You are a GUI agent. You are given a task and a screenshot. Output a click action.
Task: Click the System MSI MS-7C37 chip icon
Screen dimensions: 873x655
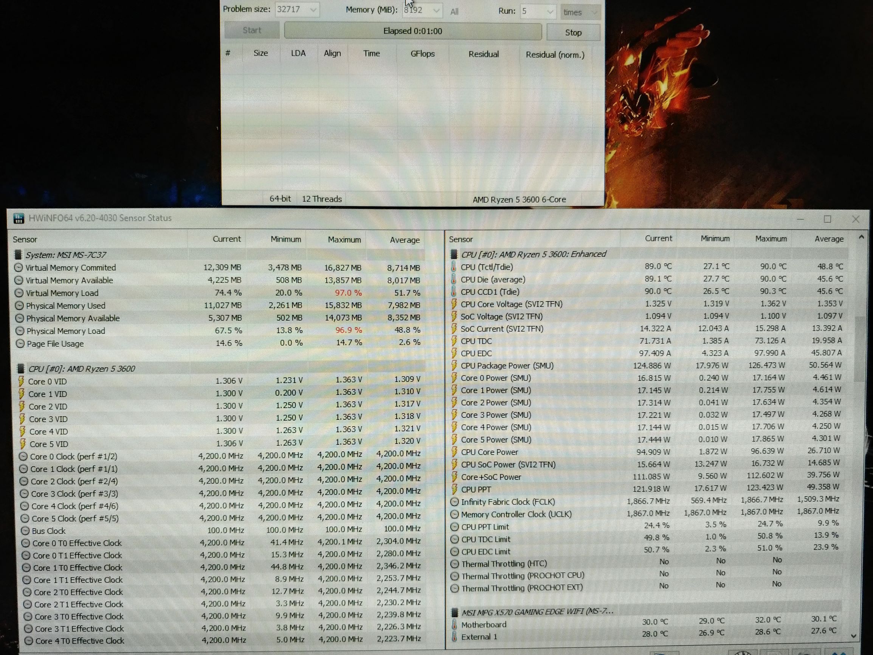click(x=18, y=255)
